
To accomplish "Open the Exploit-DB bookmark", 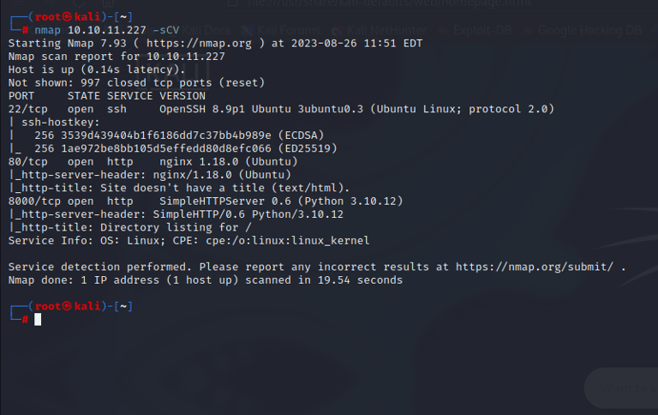I will click(475, 29).
